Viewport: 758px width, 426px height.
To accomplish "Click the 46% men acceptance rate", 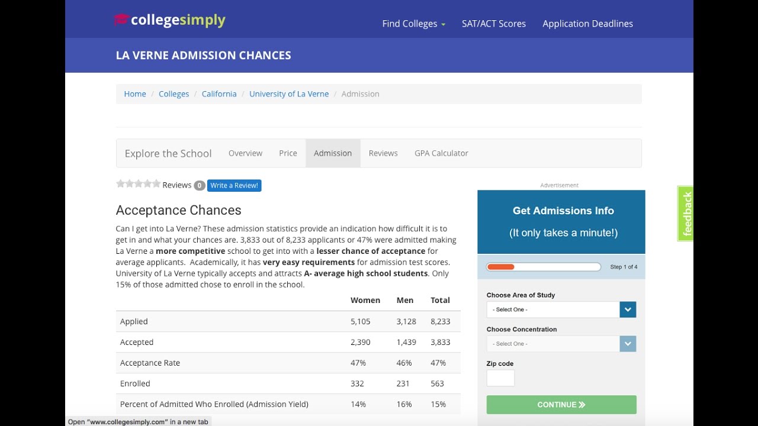I will pos(404,363).
